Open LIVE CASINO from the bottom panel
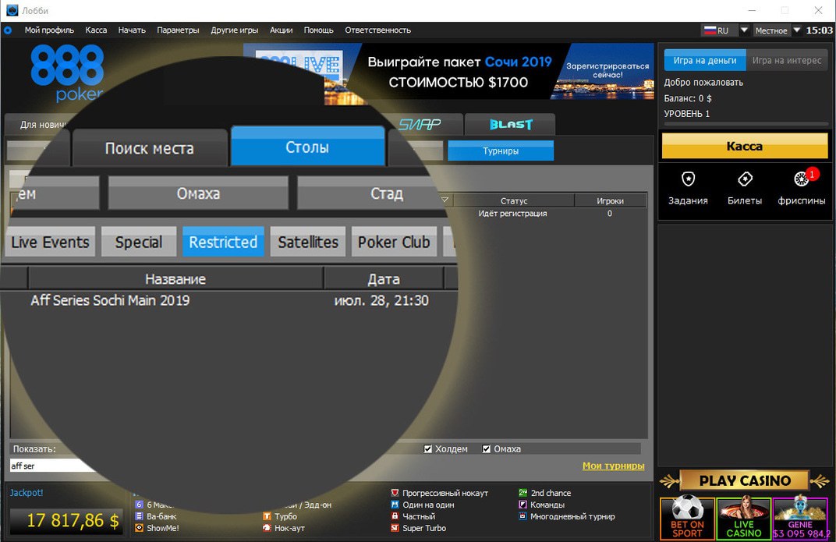836x542 pixels. point(743,517)
